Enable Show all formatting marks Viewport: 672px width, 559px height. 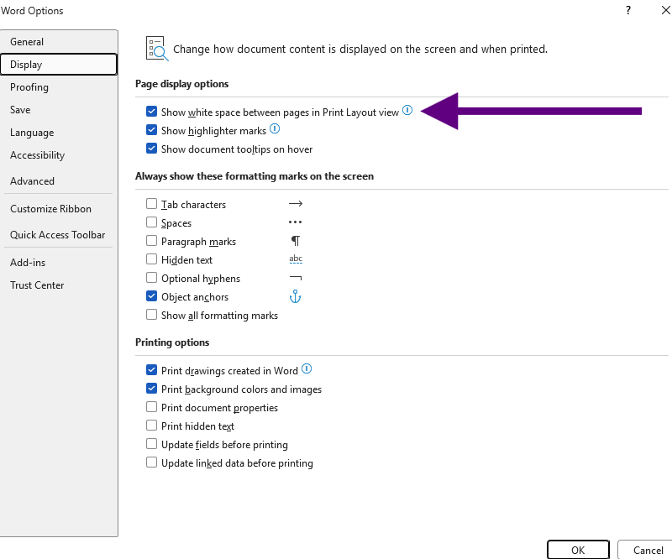(151, 315)
